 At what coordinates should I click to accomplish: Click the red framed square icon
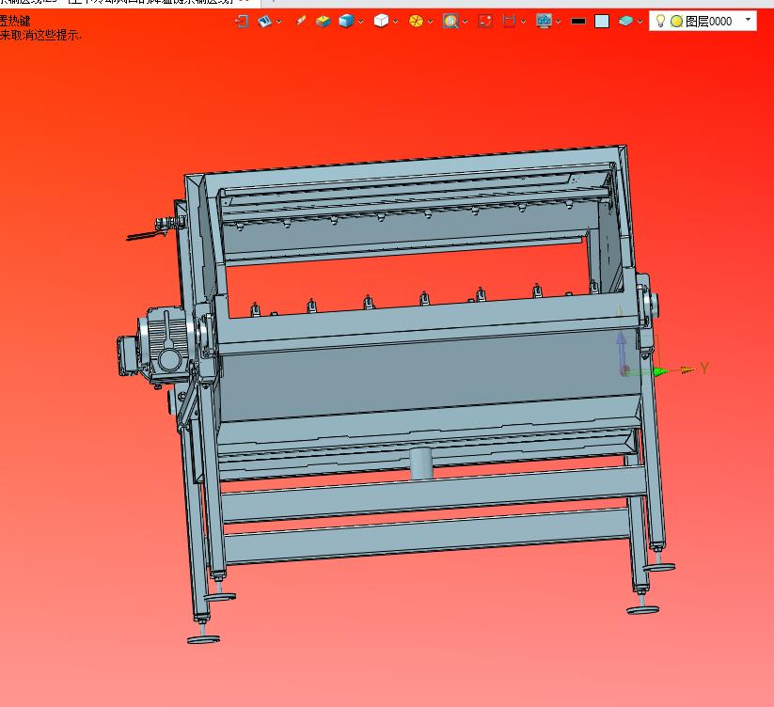click(485, 22)
